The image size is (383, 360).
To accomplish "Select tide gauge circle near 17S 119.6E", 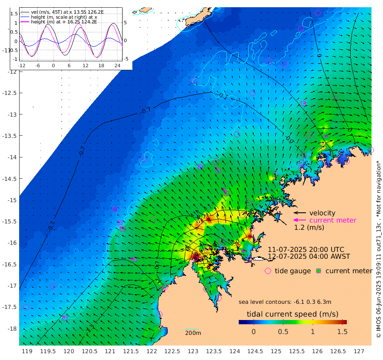I will point(53,286).
